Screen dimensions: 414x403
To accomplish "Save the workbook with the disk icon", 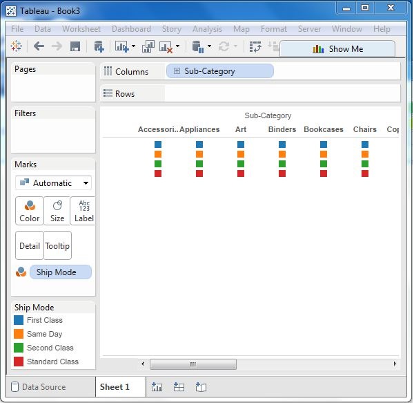I will [75, 46].
